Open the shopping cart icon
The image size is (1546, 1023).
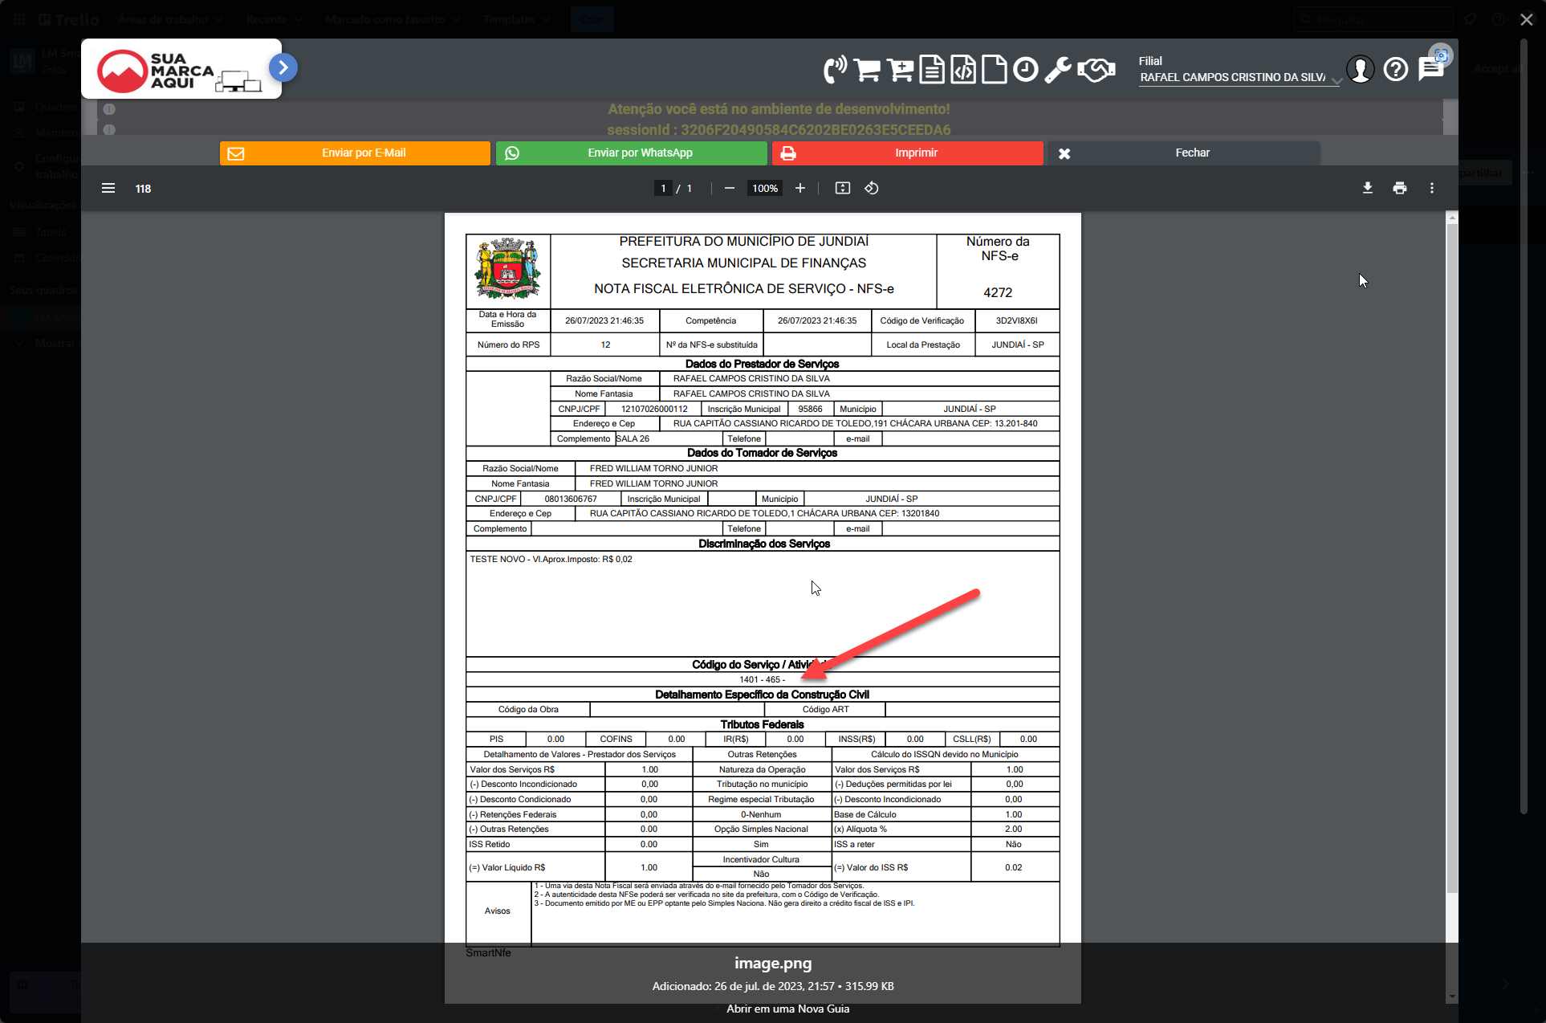point(867,70)
